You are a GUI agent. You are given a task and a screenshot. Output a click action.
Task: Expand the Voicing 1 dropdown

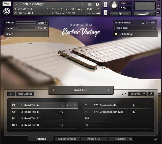137,94
